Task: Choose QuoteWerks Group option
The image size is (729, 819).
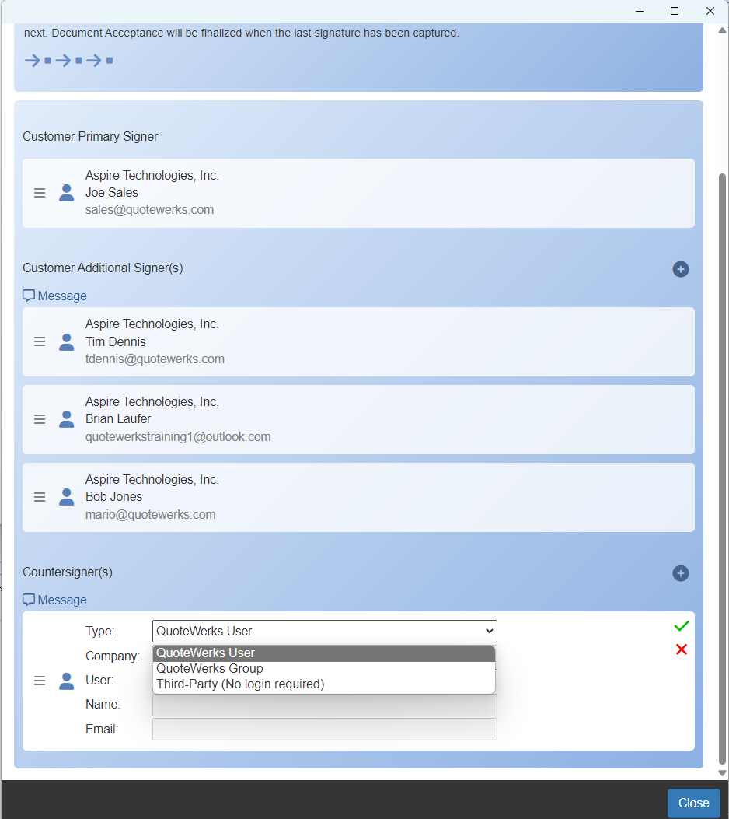Action: pos(323,669)
